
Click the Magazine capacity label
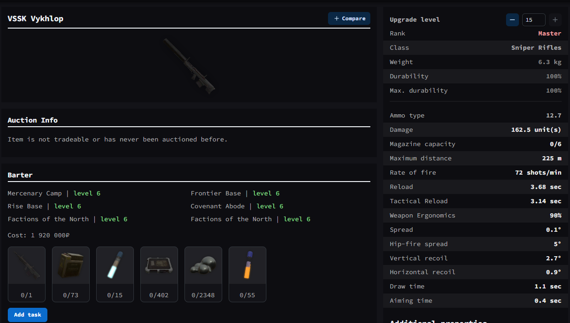tap(422, 144)
